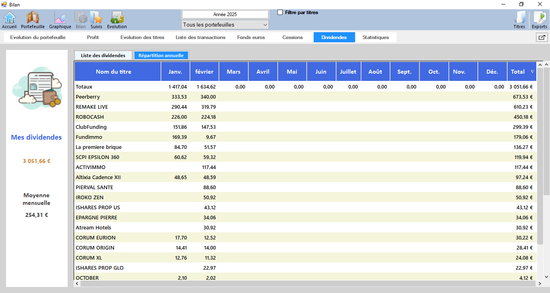
Task: Select the IROKO ZEN row
Action: click(305, 197)
